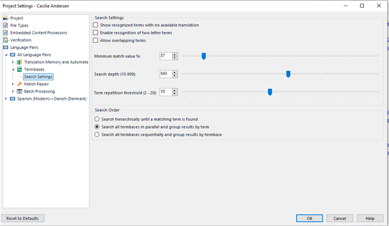
Task: Click the Embedded Content Processors icon
Action: [x=5, y=33]
